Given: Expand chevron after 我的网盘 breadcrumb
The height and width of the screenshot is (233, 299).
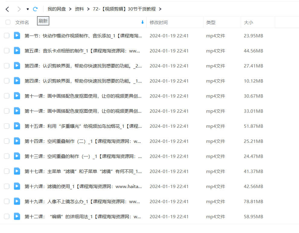Looking at the screenshot, I should (70, 9).
